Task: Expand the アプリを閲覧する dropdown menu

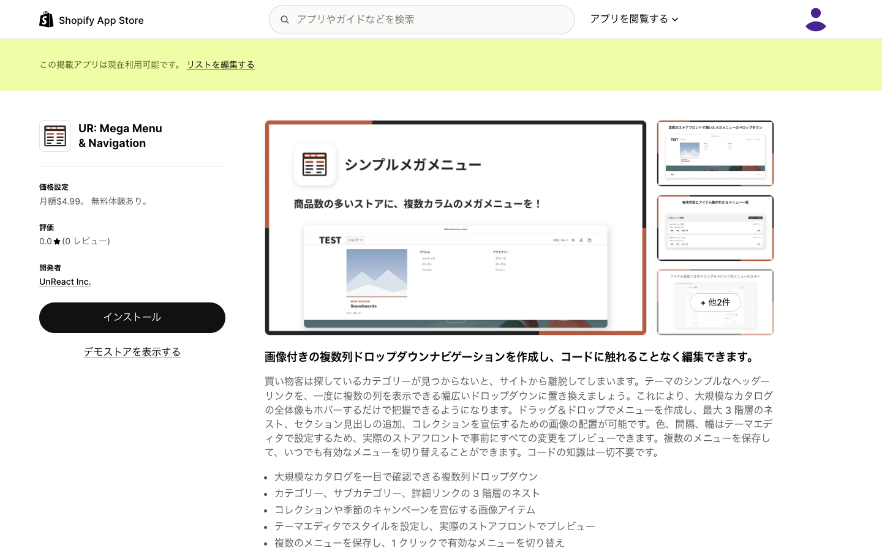Action: [x=635, y=19]
